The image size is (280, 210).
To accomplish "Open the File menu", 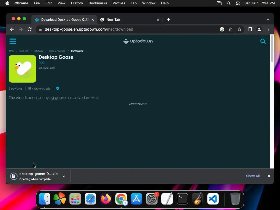I will click(37, 3).
